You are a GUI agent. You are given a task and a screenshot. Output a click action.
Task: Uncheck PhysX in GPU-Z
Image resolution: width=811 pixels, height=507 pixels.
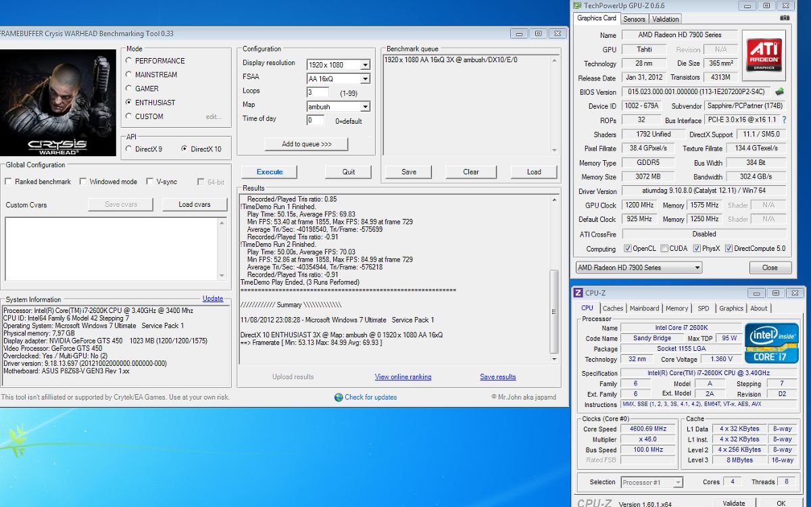click(696, 249)
